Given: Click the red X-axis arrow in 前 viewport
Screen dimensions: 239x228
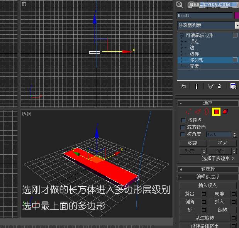Looking at the screenshot, I should 127,52.
